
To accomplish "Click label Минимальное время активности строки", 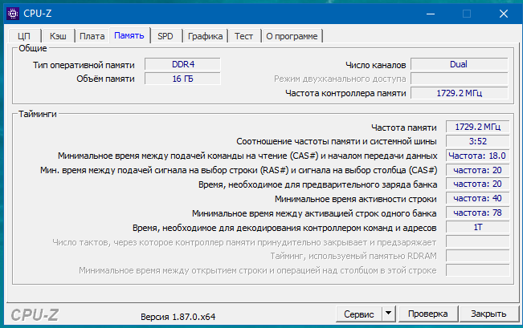I will tap(356, 199).
